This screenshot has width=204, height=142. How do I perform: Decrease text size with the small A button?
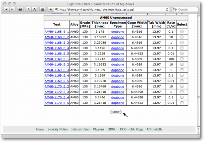(28, 10)
